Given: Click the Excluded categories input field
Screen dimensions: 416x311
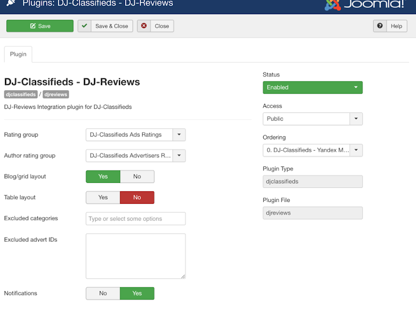Looking at the screenshot, I should coord(136,218).
